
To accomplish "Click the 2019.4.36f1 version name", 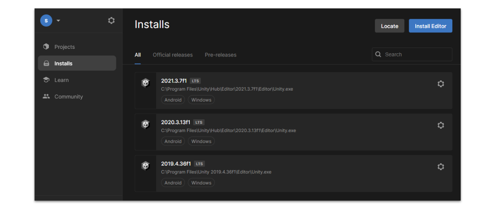I will coord(176,164).
